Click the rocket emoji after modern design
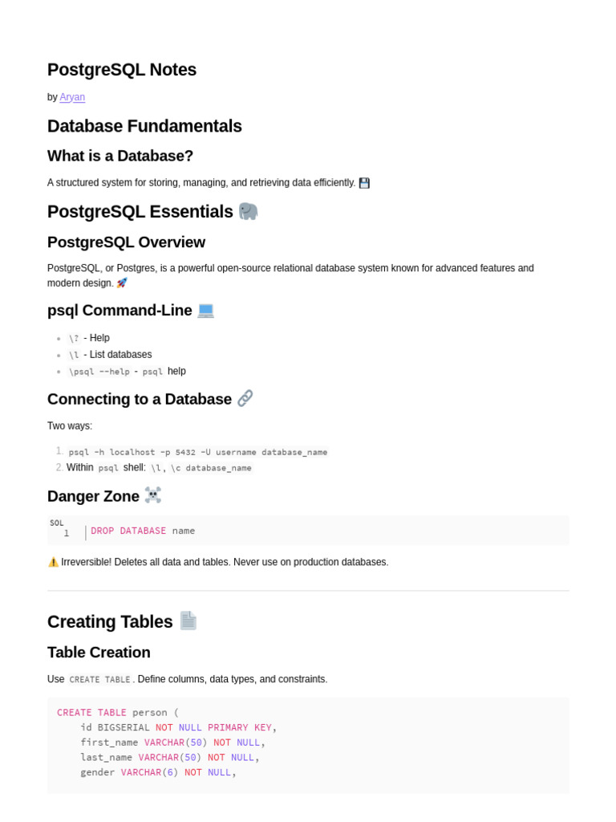The width and height of the screenshot is (616, 822). pos(122,283)
